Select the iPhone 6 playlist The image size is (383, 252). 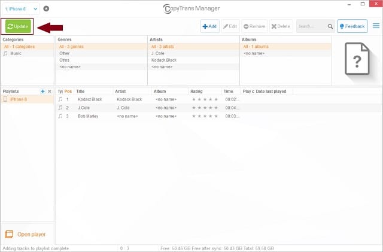[27, 99]
